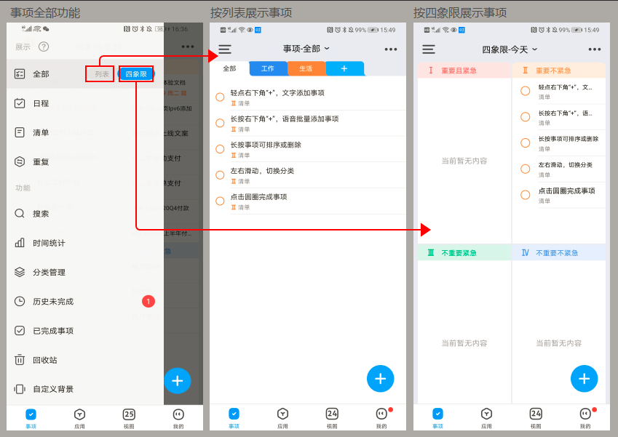The image size is (618, 437).
Task: Click the 列表 display button
Action: point(100,73)
